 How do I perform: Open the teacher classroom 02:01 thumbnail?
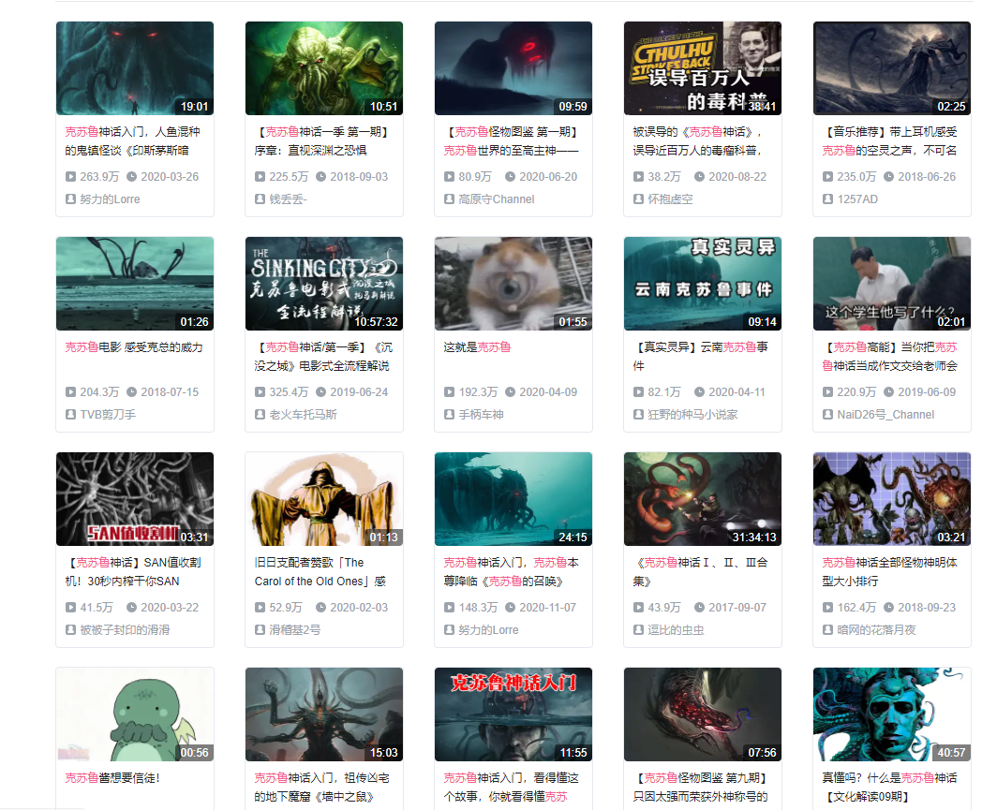click(892, 284)
